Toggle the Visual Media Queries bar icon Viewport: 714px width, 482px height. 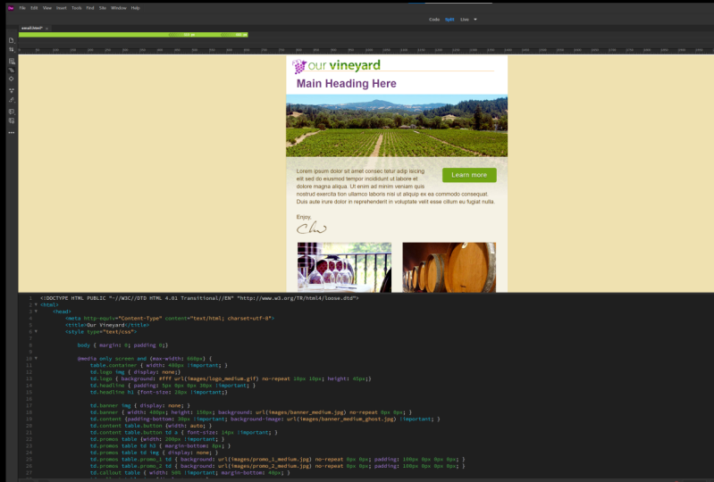point(12,70)
